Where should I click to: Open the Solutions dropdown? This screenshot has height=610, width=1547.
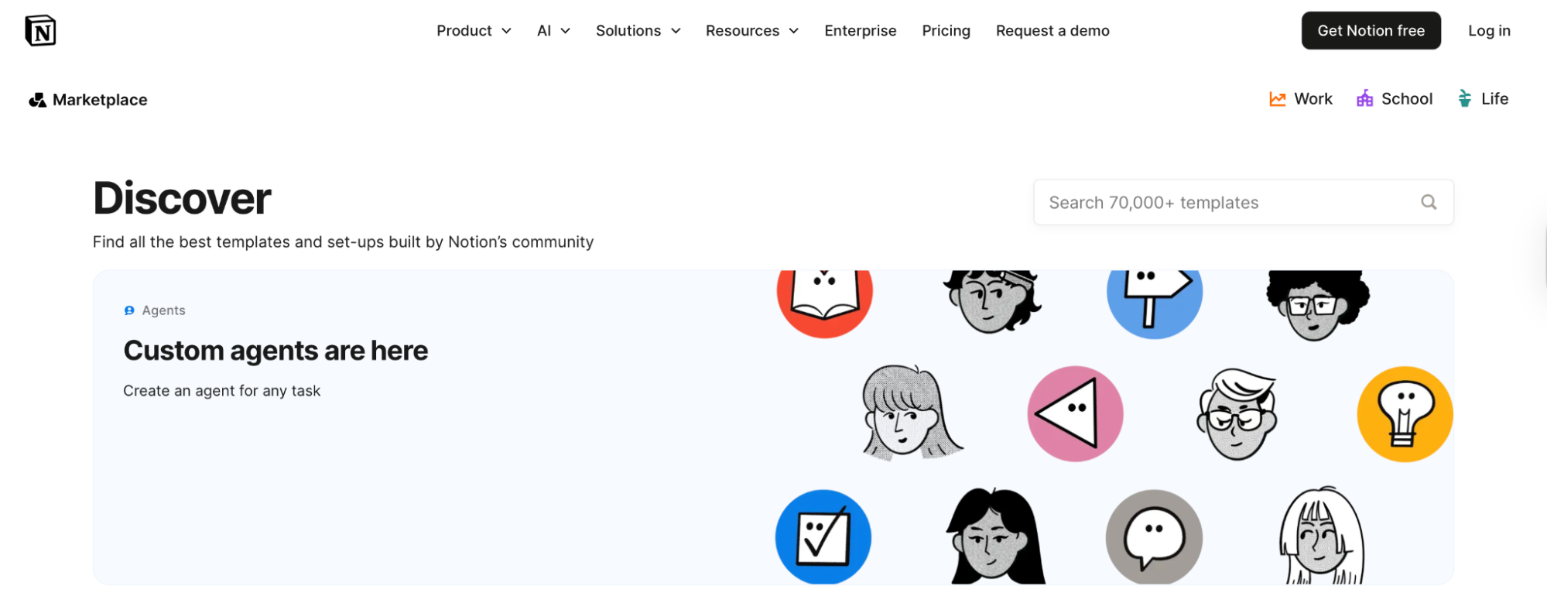point(638,31)
